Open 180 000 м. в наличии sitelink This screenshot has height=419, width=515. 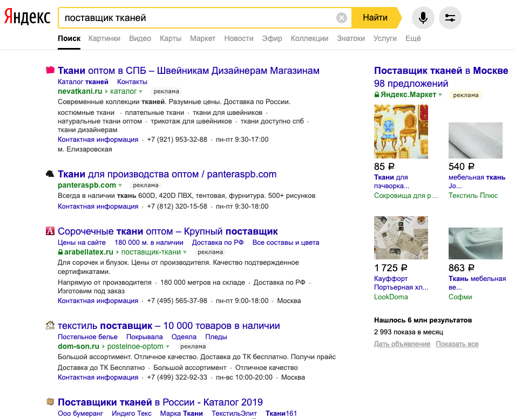pyautogui.click(x=149, y=243)
